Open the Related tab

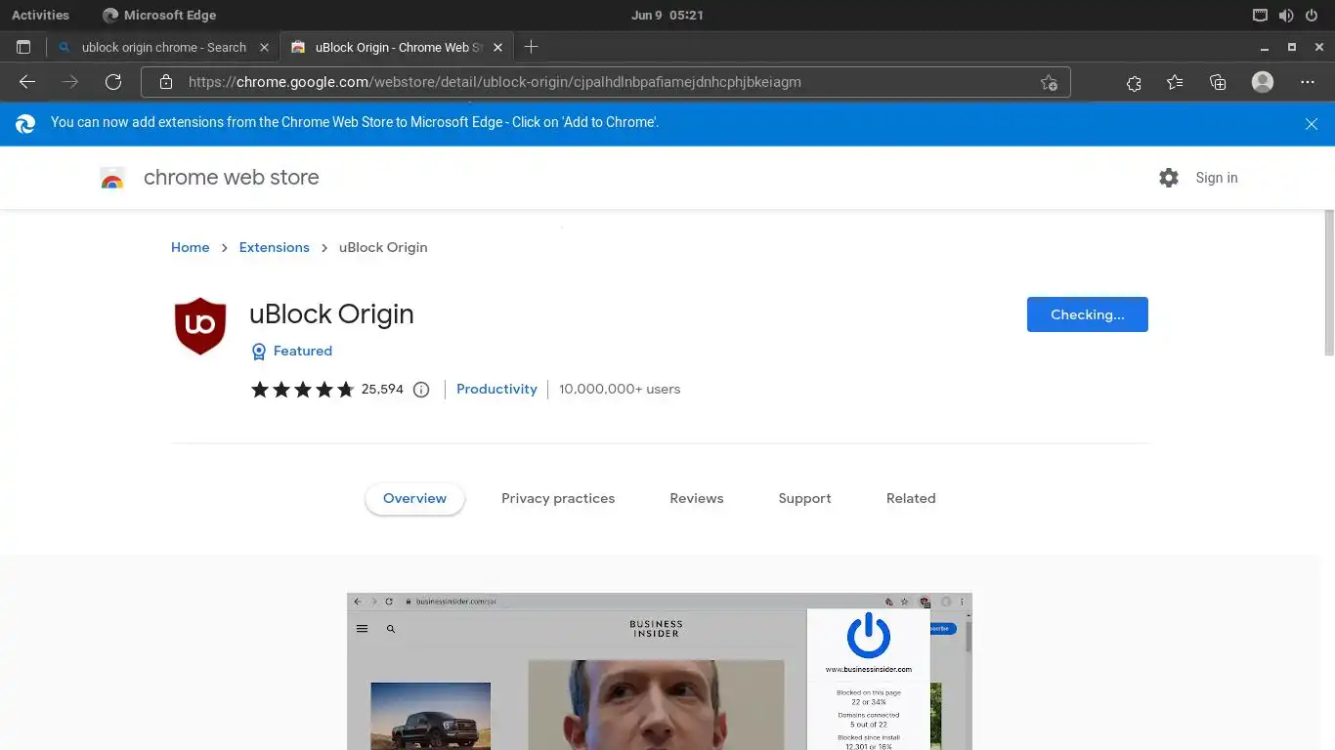coord(911,498)
